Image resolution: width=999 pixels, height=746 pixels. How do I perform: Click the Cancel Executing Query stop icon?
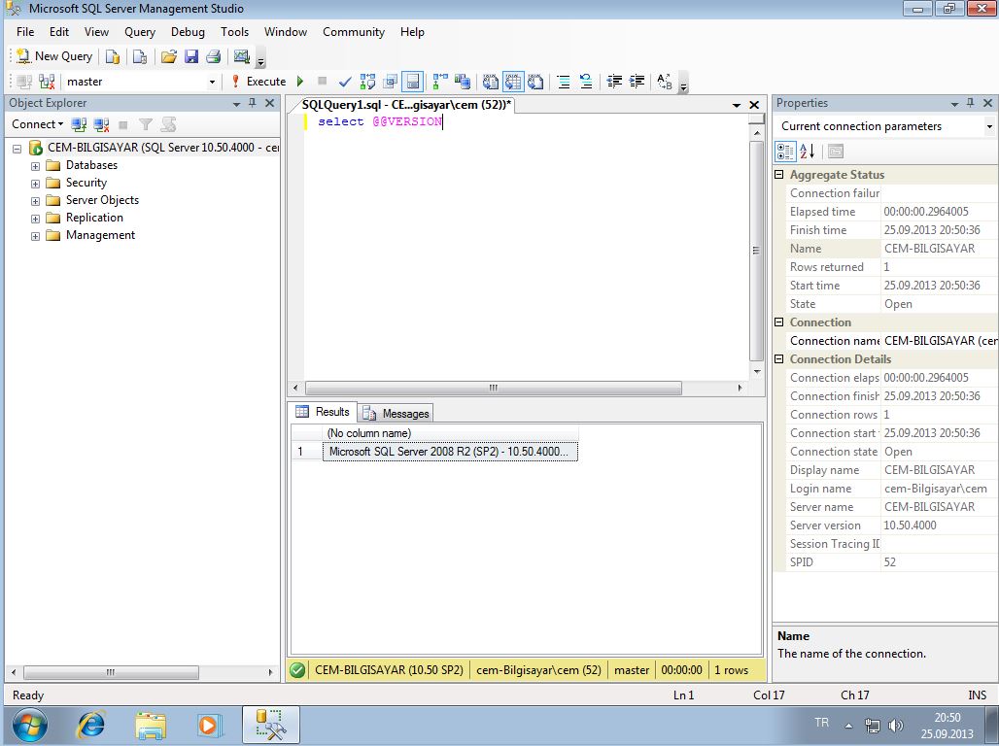point(323,81)
